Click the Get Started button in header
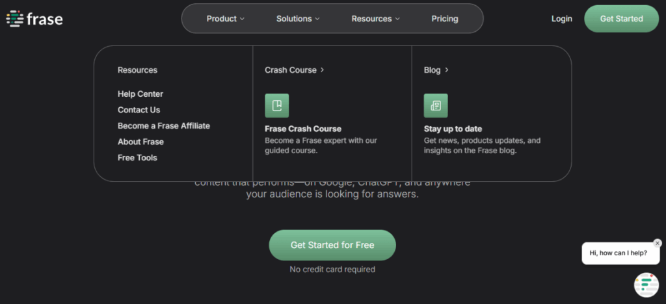The image size is (666, 304). 621,19
